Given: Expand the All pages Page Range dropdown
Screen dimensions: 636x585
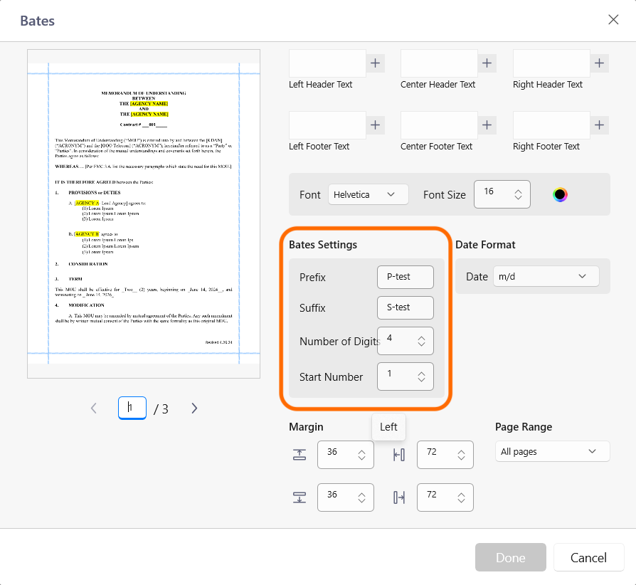Looking at the screenshot, I should 552,451.
